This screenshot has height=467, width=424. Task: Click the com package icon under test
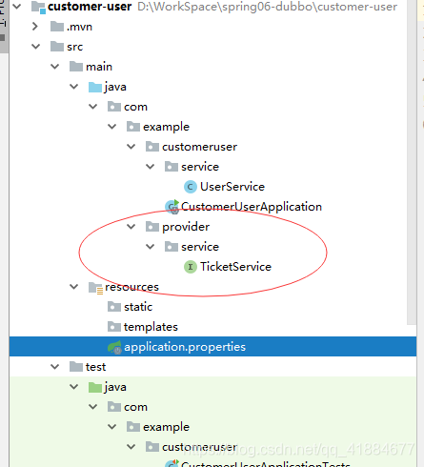click(114, 407)
